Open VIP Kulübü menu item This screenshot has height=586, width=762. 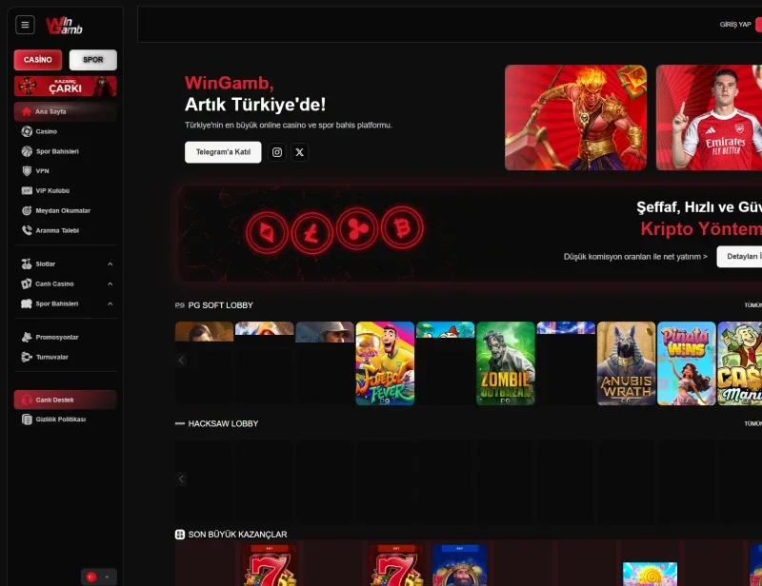pos(65,191)
